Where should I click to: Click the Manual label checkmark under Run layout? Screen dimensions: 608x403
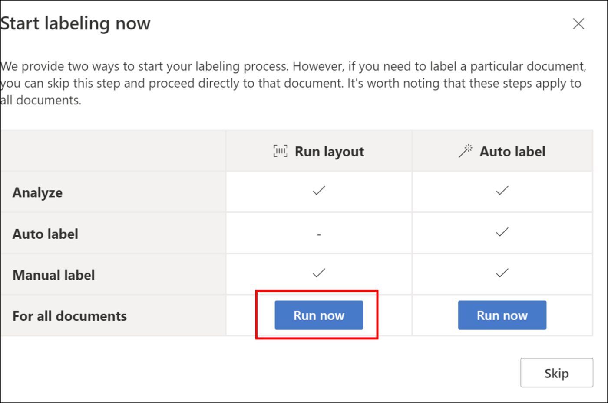[319, 273]
